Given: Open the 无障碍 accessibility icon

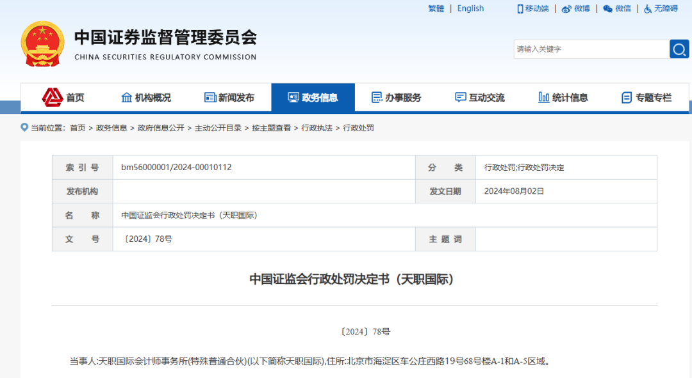Looking at the screenshot, I should click(x=647, y=8).
